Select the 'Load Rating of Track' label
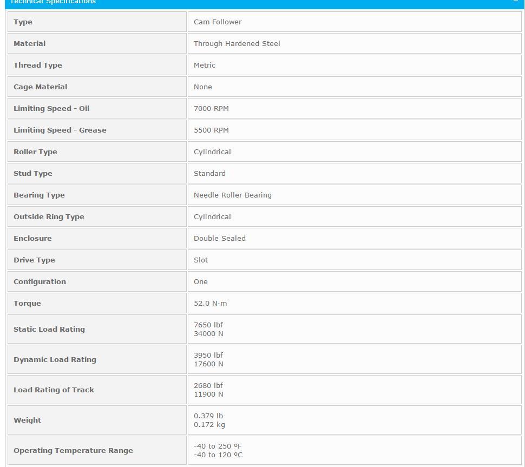Image resolution: width=525 pixels, height=467 pixels. point(54,390)
